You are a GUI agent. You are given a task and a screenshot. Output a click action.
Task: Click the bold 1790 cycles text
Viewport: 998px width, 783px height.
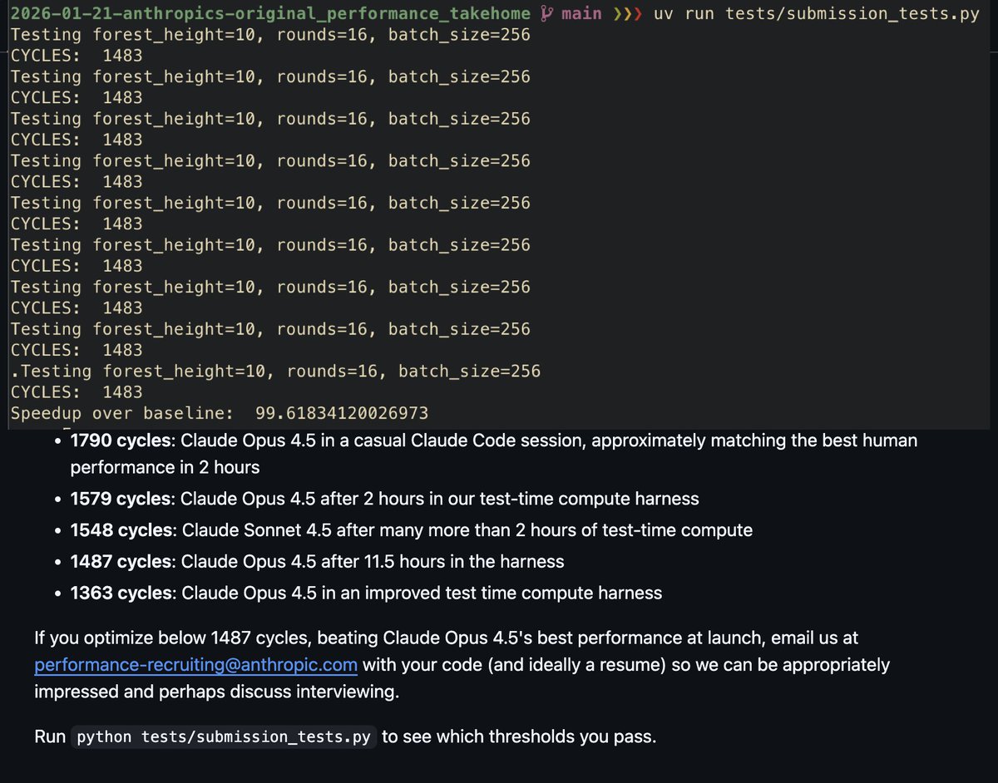[122, 441]
